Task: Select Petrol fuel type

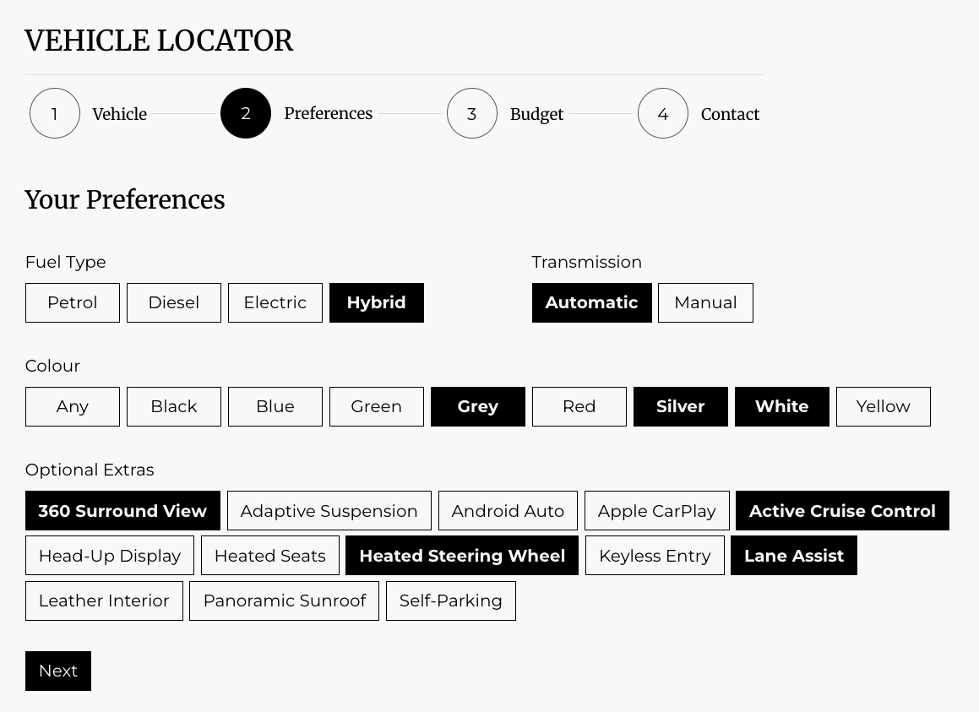Action: coord(73,302)
